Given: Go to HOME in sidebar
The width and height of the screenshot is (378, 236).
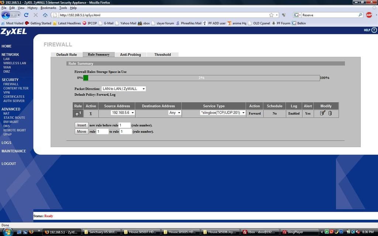Looking at the screenshot, I should [x=7, y=46].
